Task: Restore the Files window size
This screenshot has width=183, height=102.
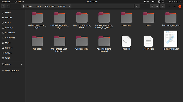Action: [175, 7]
